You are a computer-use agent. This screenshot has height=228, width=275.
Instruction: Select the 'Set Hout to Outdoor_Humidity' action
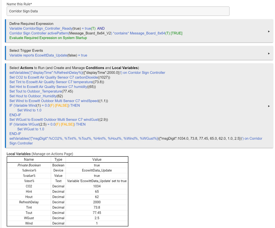(x=36, y=96)
